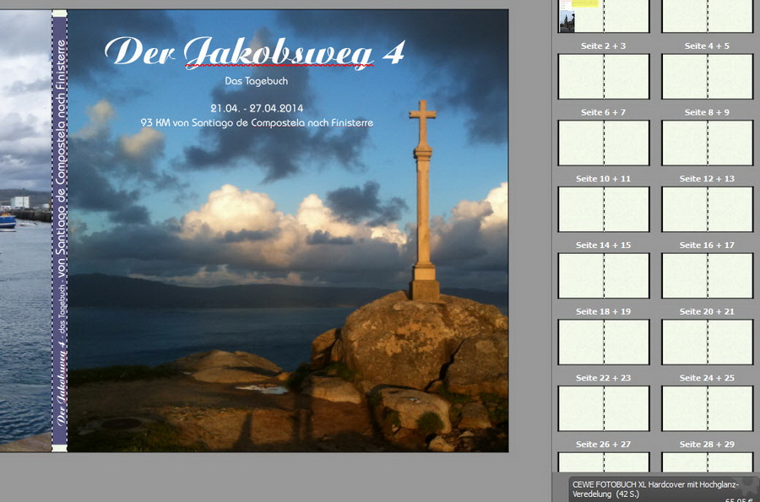Open the Seite 24 + 25 spread thumbnail

pyautogui.click(x=707, y=408)
